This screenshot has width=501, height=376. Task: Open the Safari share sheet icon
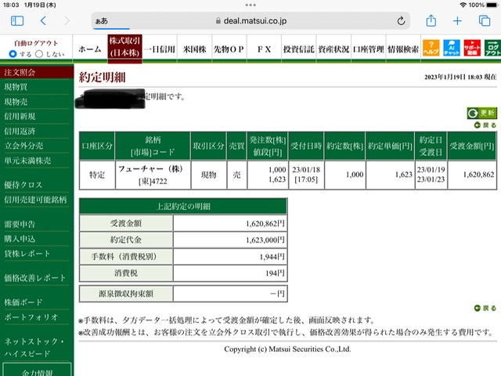(431, 21)
